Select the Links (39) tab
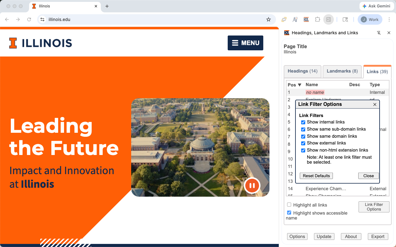396x247 pixels. [x=377, y=72]
